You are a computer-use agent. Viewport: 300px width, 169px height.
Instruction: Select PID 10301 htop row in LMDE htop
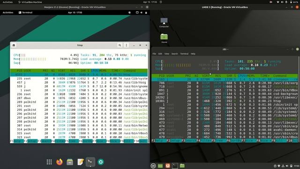pyautogui.click(x=225, y=101)
